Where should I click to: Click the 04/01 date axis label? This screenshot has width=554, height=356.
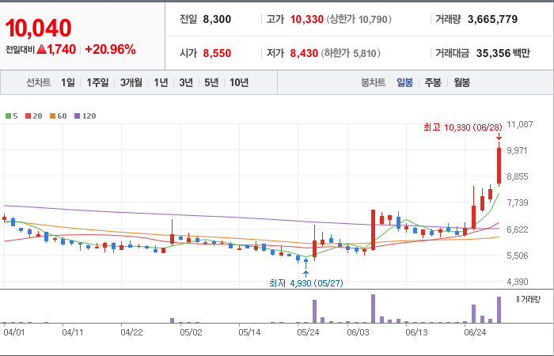point(14,332)
